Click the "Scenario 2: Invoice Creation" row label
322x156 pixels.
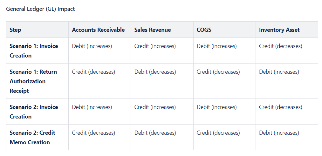pyautogui.click(x=34, y=112)
